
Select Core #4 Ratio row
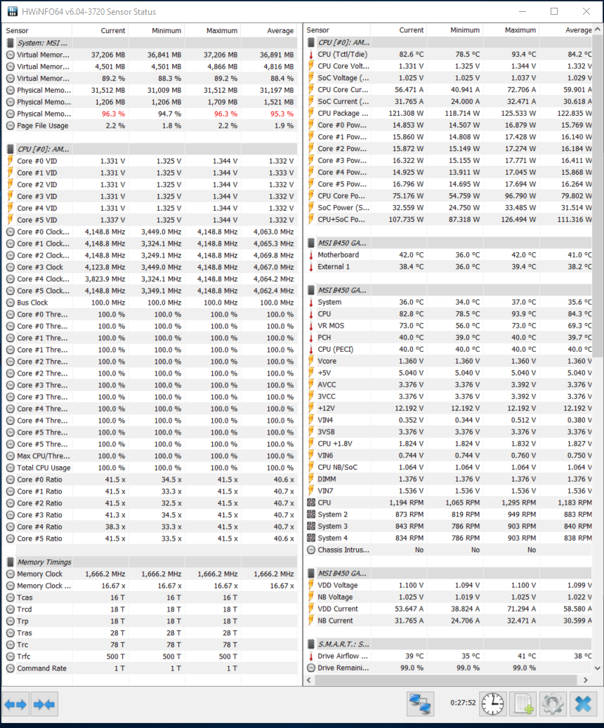click(x=150, y=527)
